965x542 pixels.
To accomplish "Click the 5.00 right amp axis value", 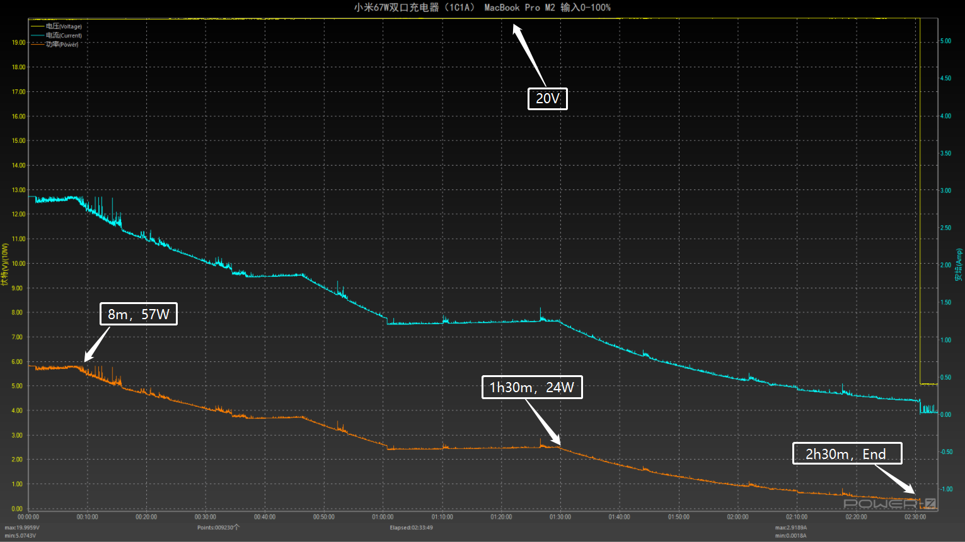I will (x=945, y=41).
